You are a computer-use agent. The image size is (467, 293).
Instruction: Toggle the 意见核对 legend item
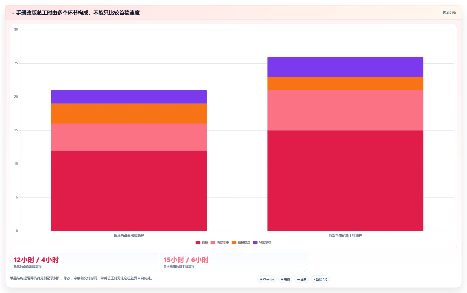(x=241, y=243)
